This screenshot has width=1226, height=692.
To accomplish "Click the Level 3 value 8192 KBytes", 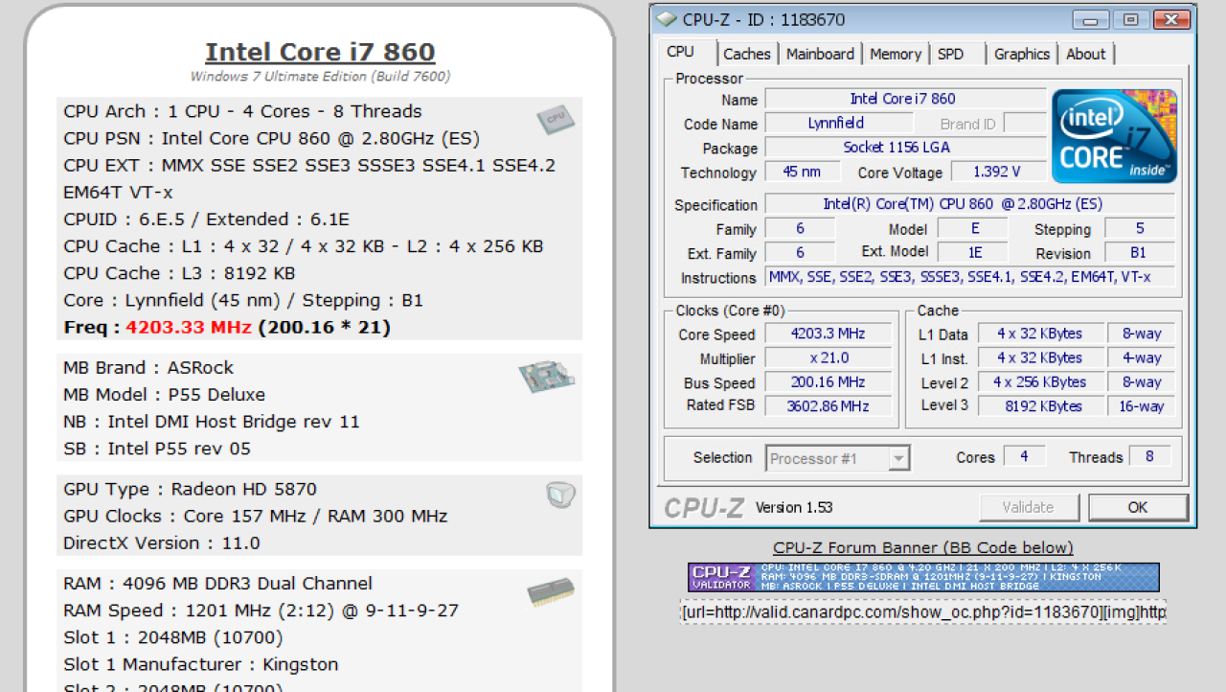I will point(1039,405).
